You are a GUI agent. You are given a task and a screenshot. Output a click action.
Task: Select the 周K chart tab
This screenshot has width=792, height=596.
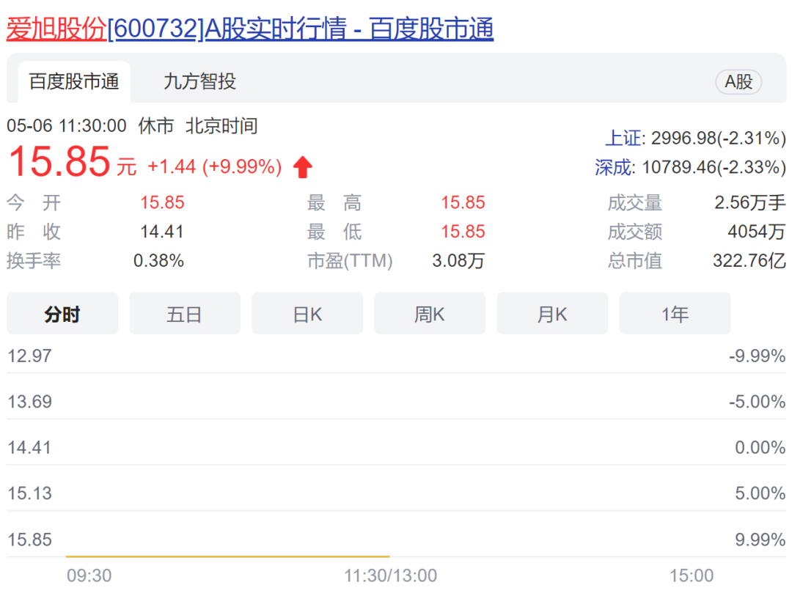pos(430,314)
